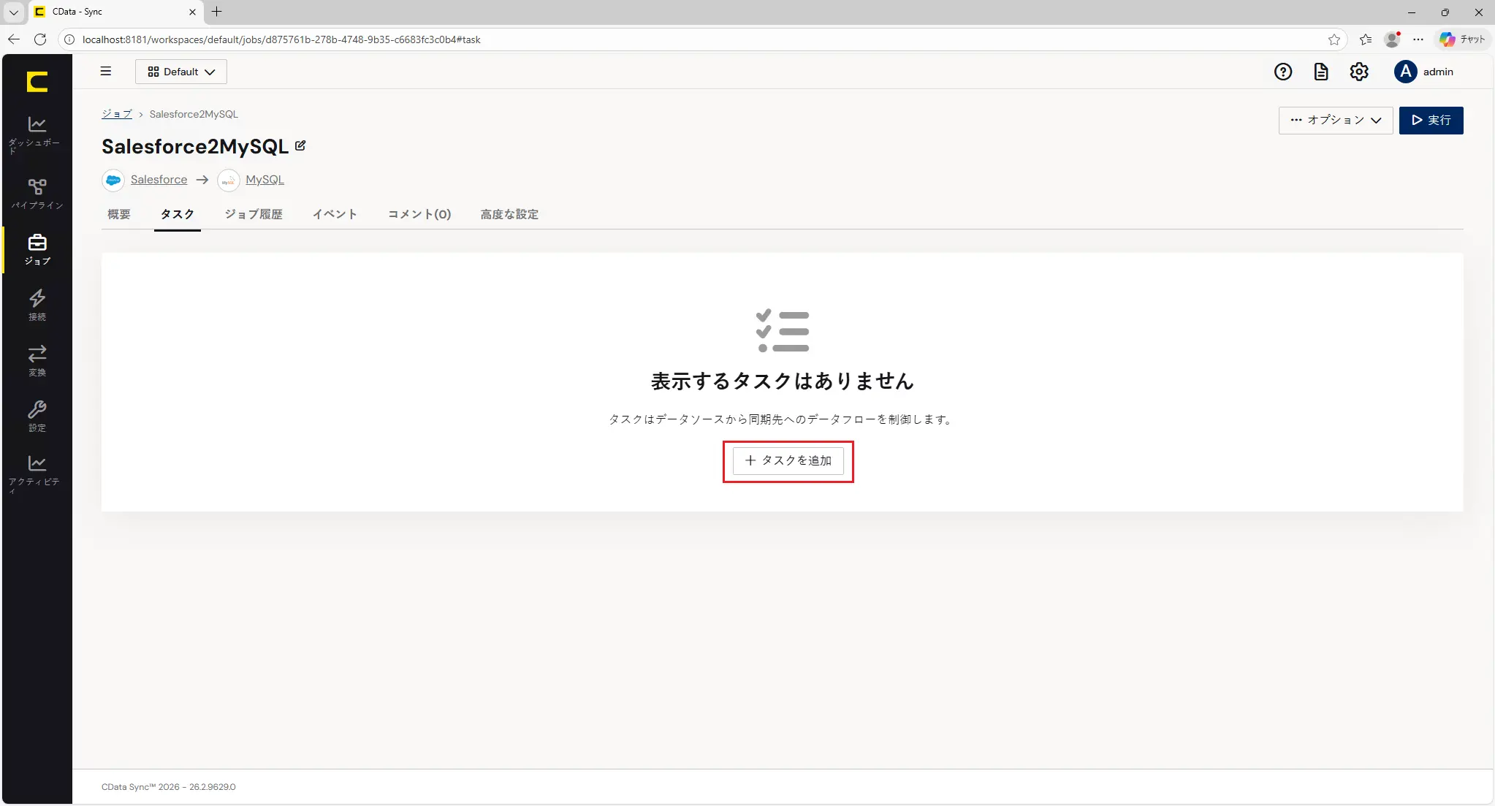Switch to the ジョブ履歴 tab
The image size is (1495, 806).
[254, 214]
